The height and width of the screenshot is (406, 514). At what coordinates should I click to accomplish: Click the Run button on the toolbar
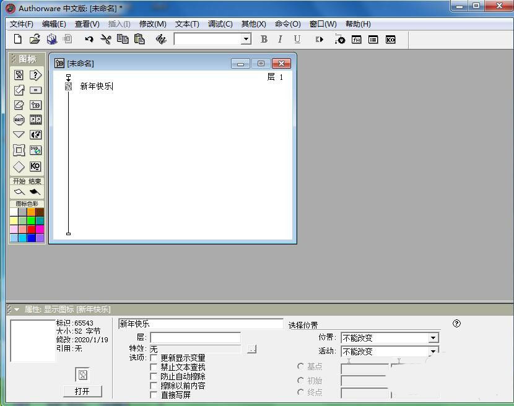coord(320,39)
